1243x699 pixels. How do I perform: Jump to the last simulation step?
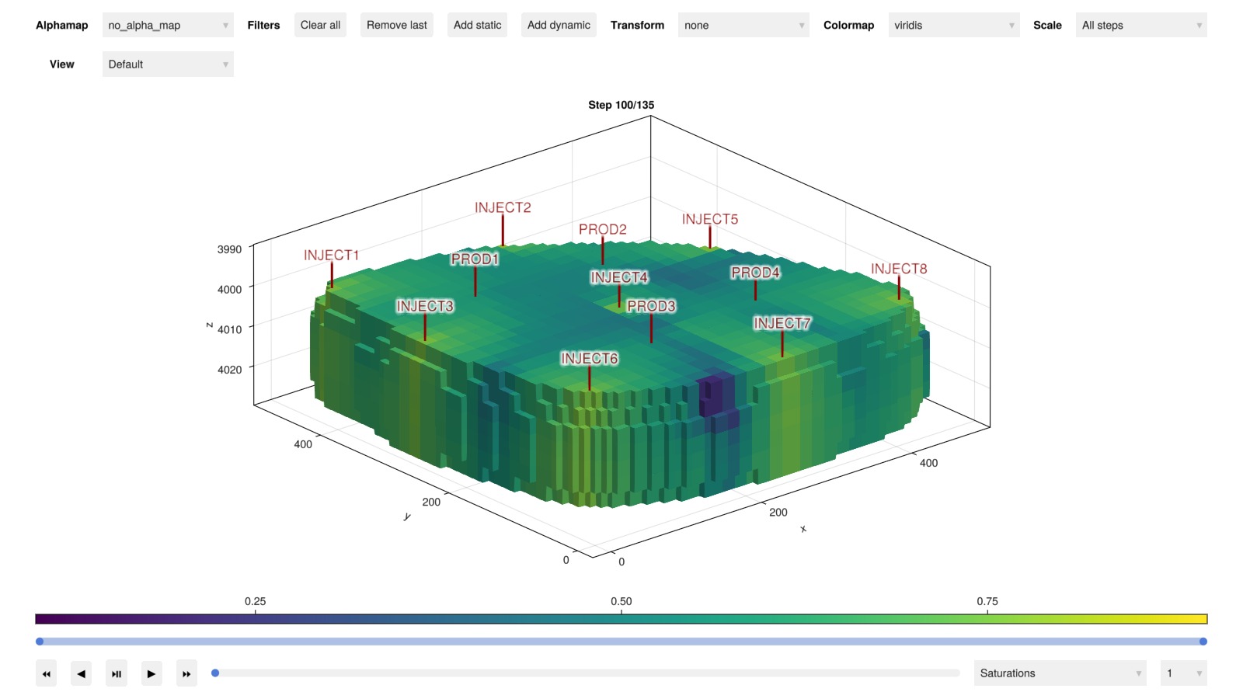(x=186, y=673)
